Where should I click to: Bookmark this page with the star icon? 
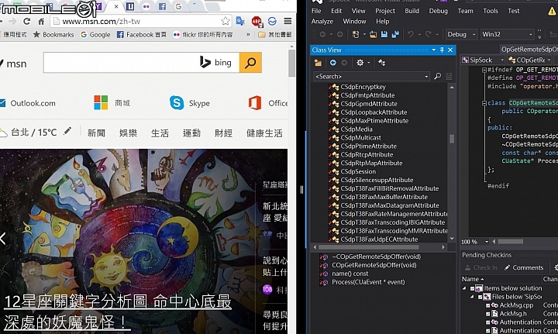[x=226, y=21]
